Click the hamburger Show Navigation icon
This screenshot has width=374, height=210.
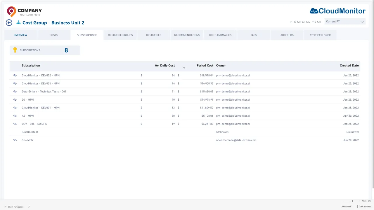click(x=5, y=207)
